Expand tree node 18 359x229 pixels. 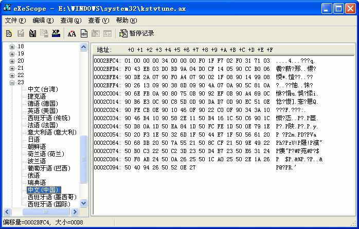tap(12, 47)
